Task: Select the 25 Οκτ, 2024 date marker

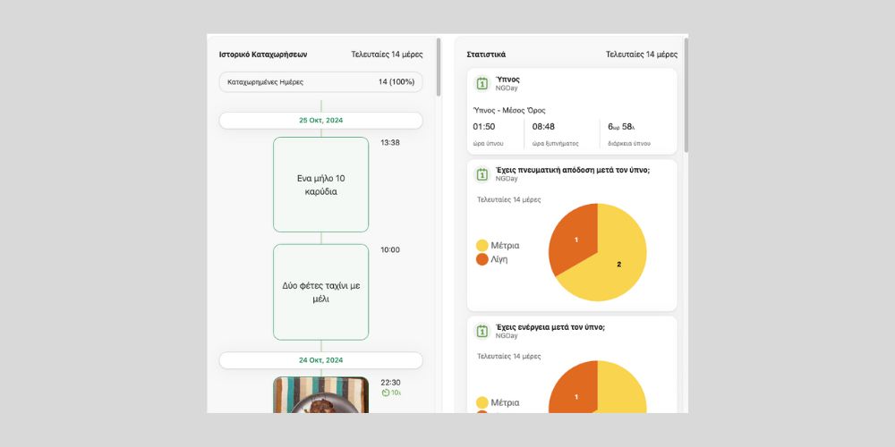Action: [x=320, y=120]
